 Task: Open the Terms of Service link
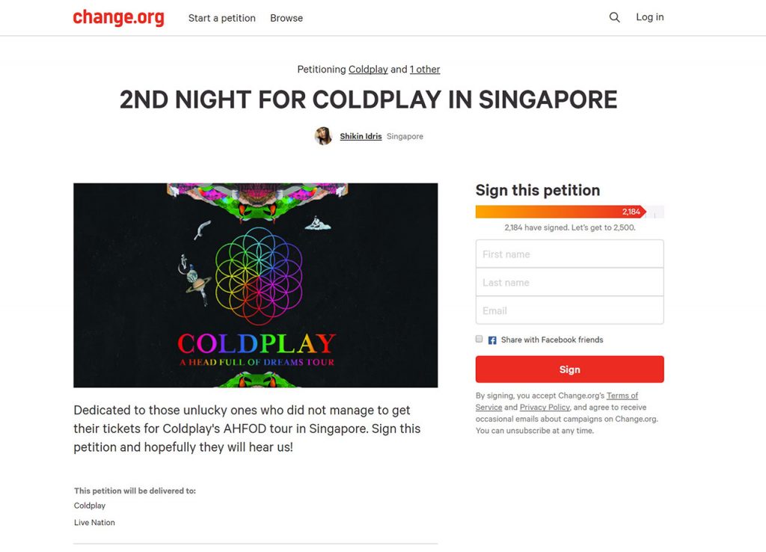[622, 396]
